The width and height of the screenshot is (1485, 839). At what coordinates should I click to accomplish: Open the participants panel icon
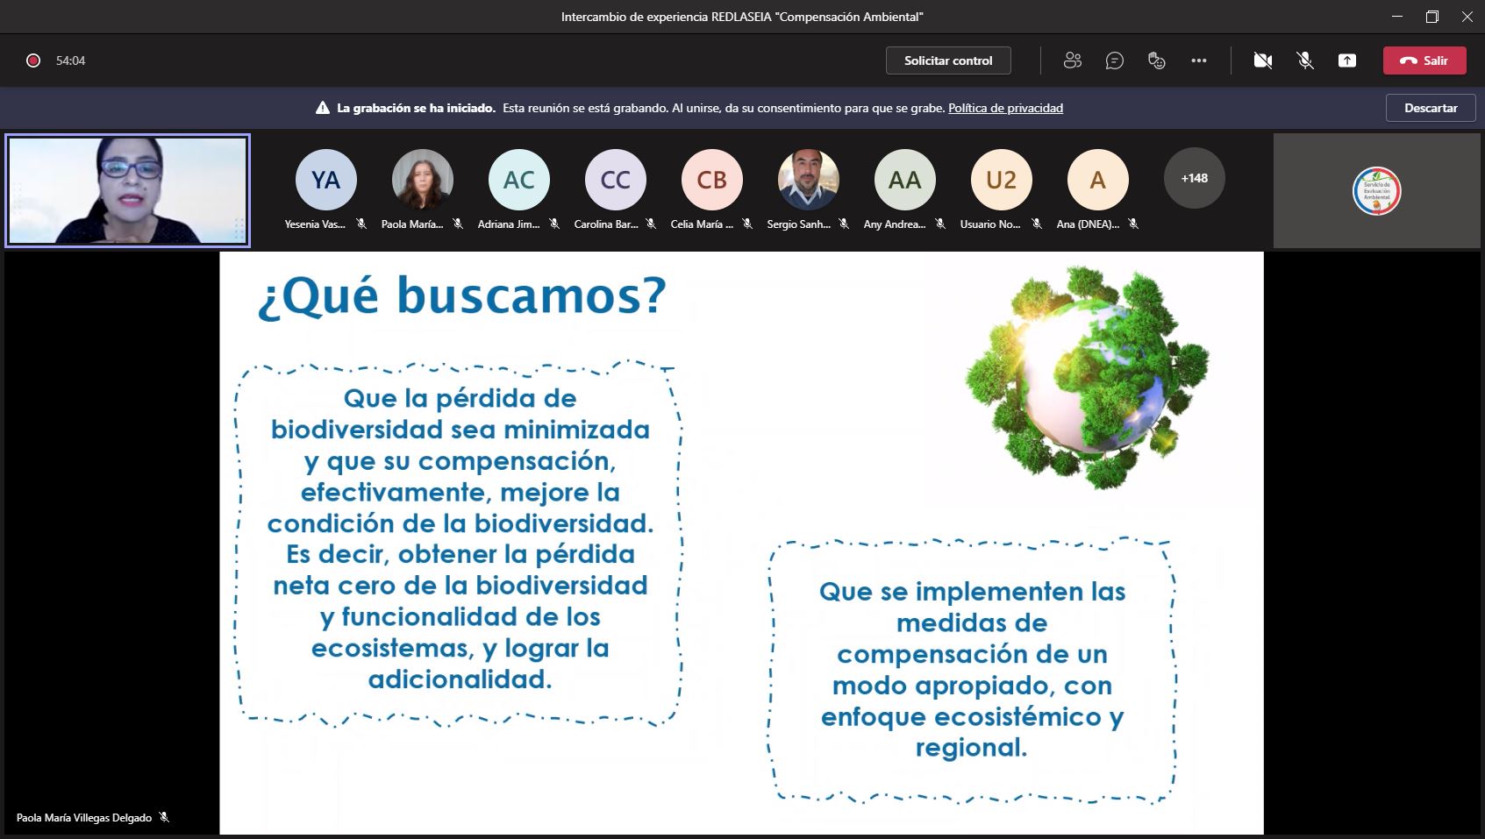click(x=1072, y=60)
